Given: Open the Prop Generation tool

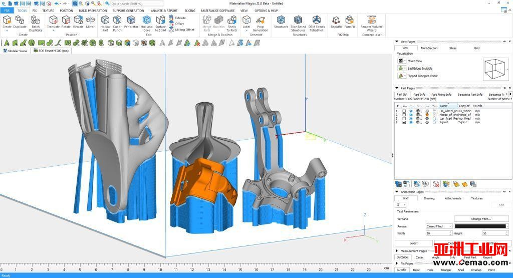Looking at the screenshot, I should [x=261, y=24].
